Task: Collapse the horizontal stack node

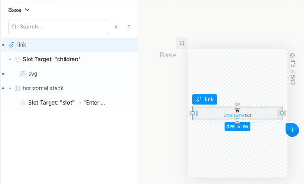Action: [x=10, y=88]
